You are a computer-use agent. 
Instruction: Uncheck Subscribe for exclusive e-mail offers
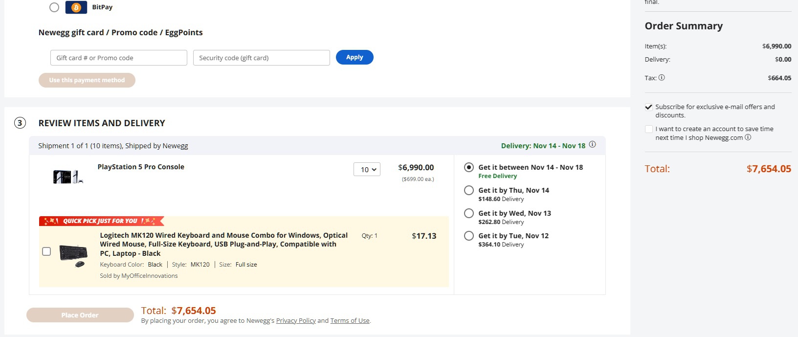coord(649,107)
